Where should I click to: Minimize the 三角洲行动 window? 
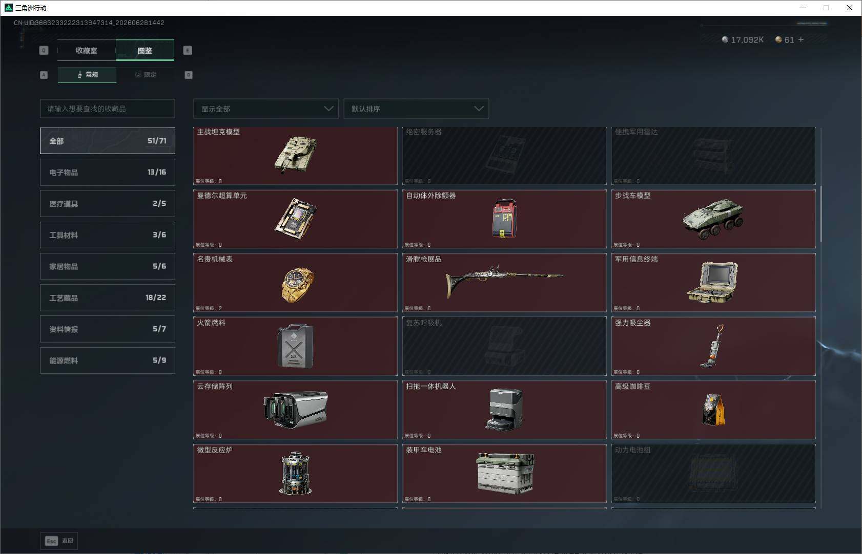pyautogui.click(x=803, y=8)
